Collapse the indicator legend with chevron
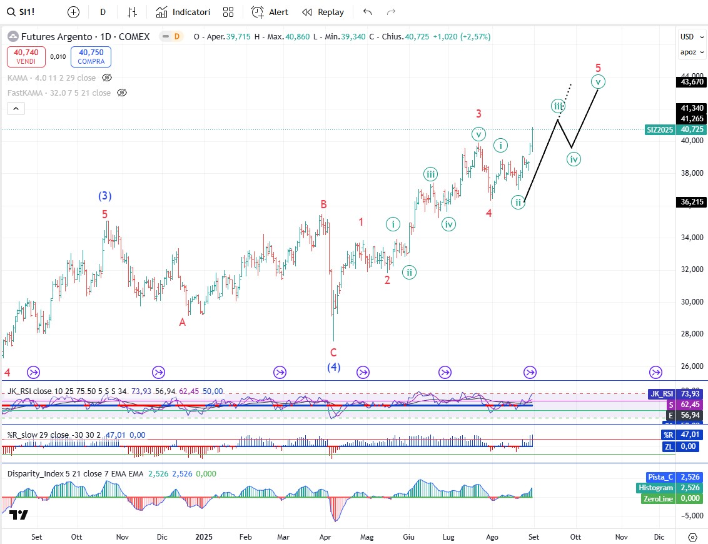This screenshot has height=544, width=708. pos(16,109)
